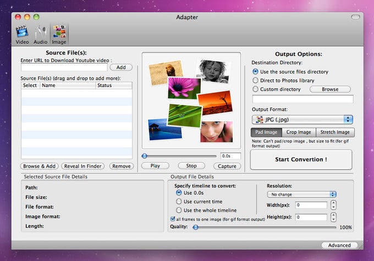The height and width of the screenshot is (261, 374).
Task: Click the Status column header
Action: pos(114,85)
